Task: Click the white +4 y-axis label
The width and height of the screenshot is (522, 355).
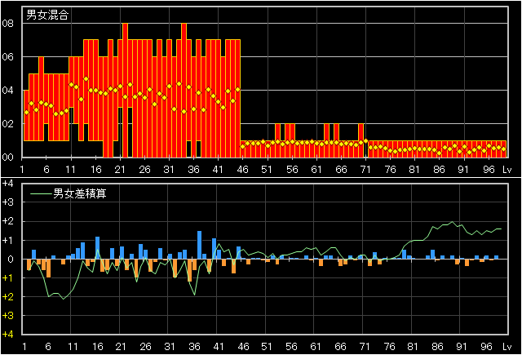Action: tap(7, 184)
